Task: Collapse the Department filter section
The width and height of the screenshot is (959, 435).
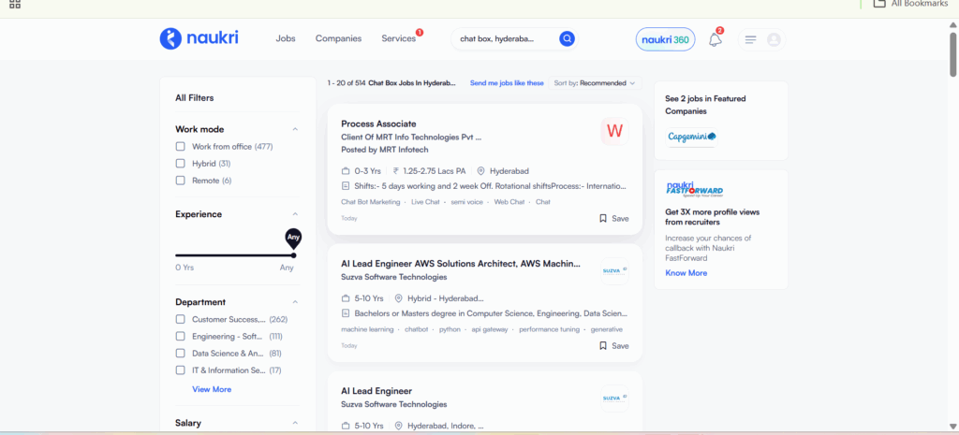Action: [x=295, y=302]
